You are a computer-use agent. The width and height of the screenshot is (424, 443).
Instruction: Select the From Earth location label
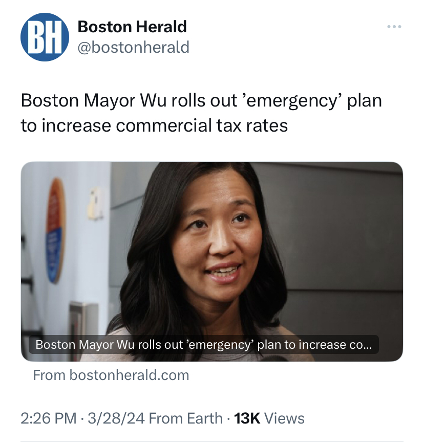185,418
